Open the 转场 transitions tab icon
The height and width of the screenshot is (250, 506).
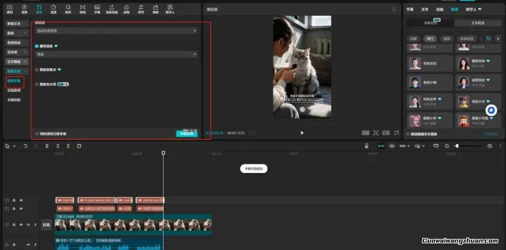(83, 8)
